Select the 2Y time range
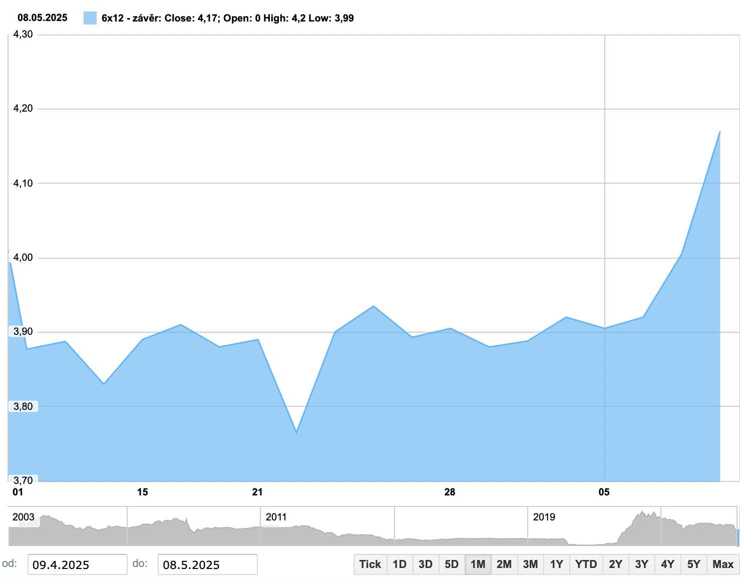 [x=615, y=564]
